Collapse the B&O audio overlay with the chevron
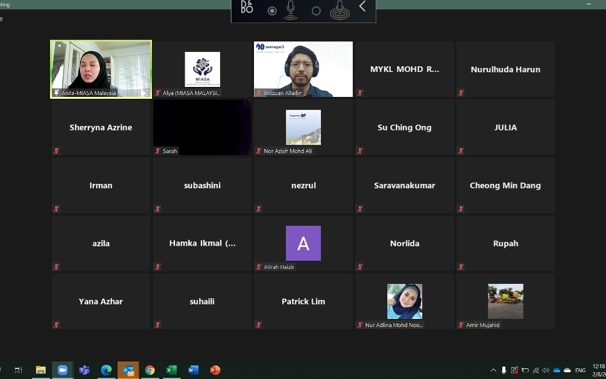The image size is (606, 379). [x=362, y=7]
